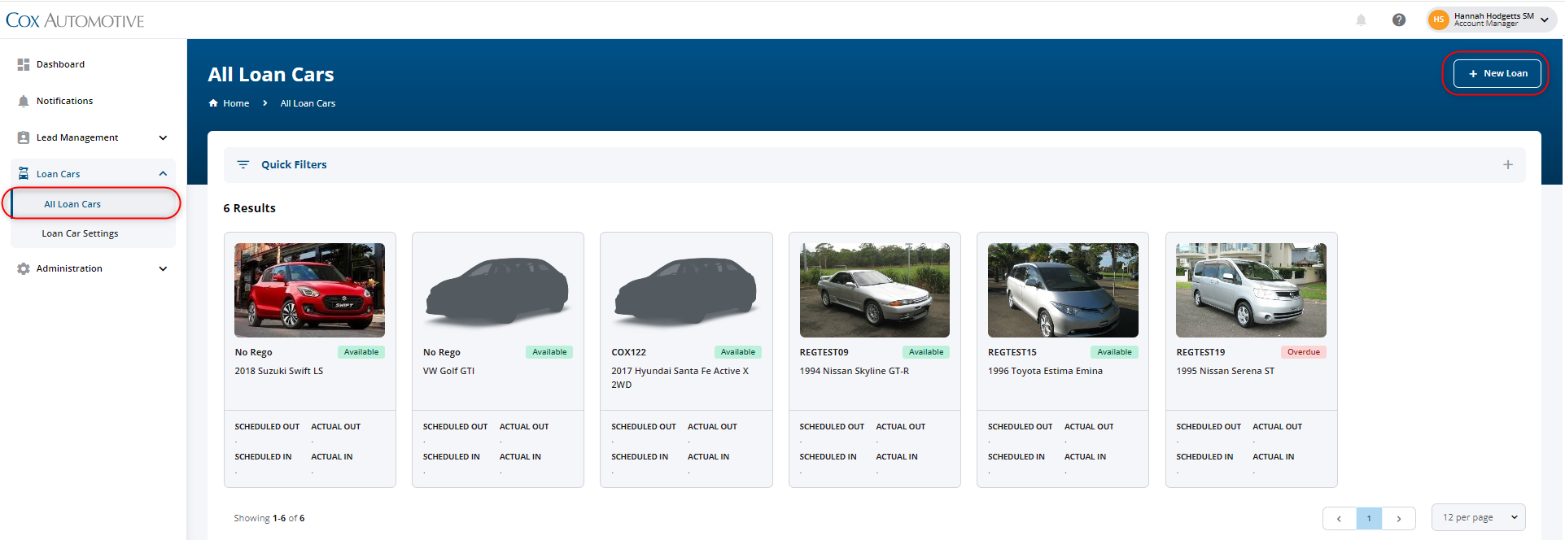Select Administration in the sidebar
The height and width of the screenshot is (540, 1565).
pos(93,268)
